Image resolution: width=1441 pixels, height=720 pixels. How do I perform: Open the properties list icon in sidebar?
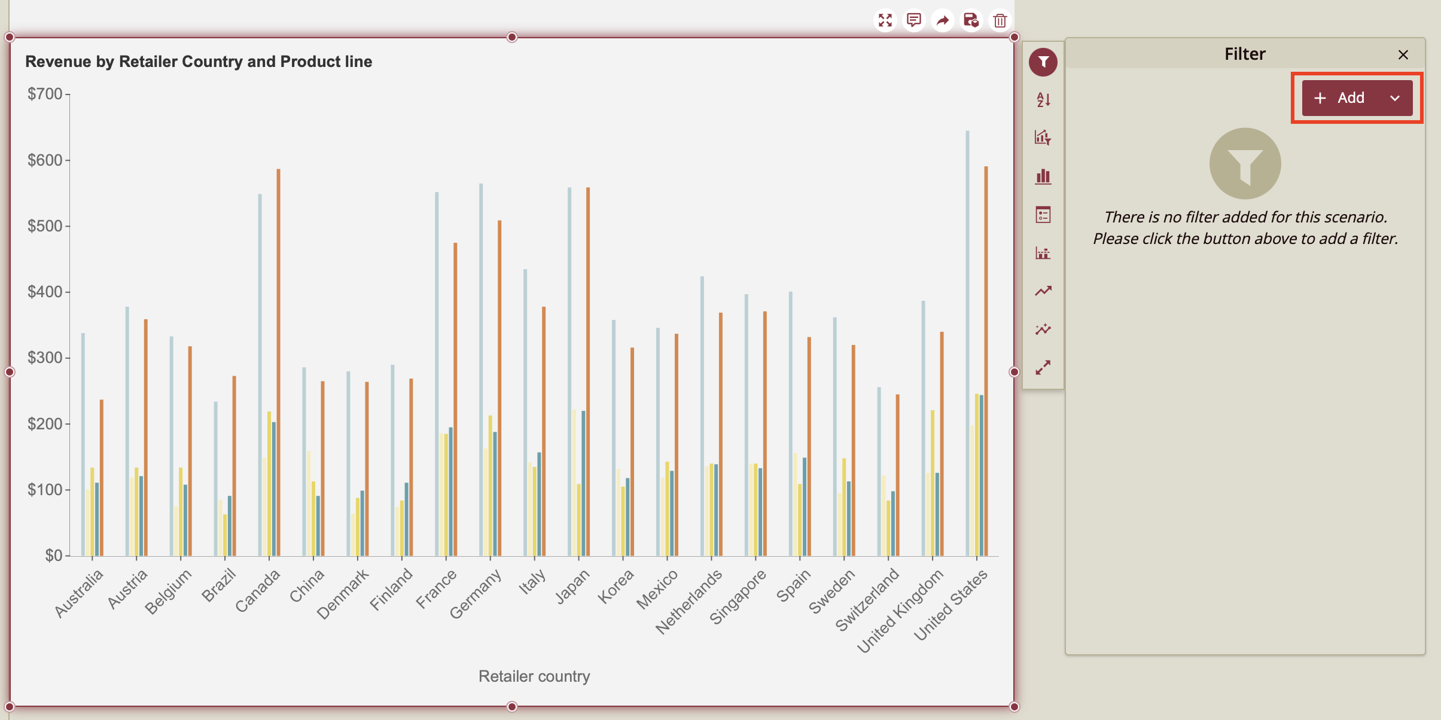[x=1043, y=214]
